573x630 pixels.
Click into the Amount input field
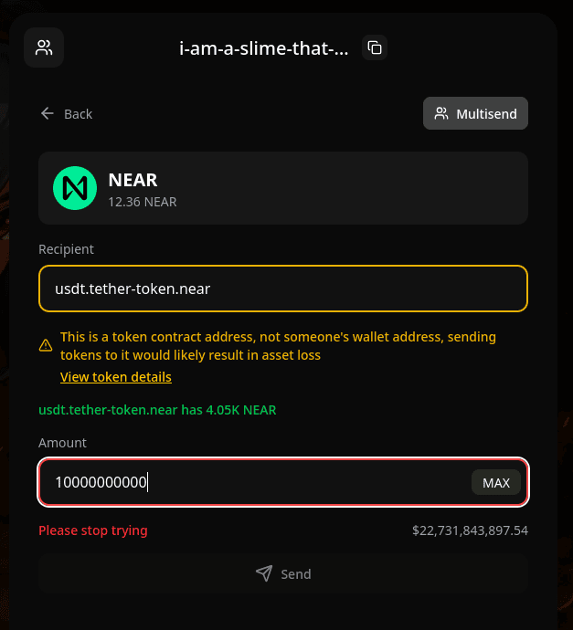click(256, 482)
